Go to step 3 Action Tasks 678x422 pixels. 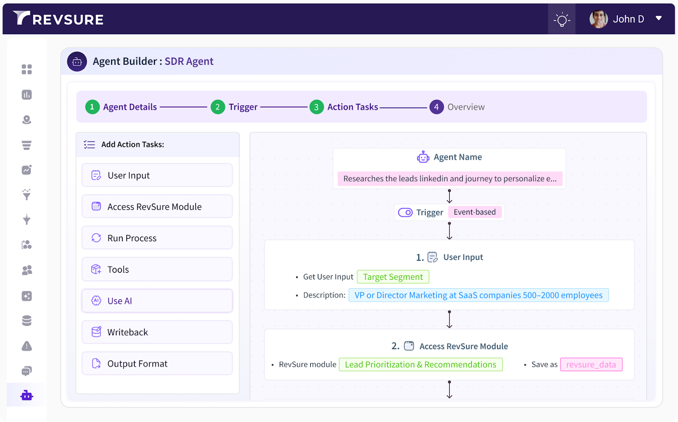(344, 107)
